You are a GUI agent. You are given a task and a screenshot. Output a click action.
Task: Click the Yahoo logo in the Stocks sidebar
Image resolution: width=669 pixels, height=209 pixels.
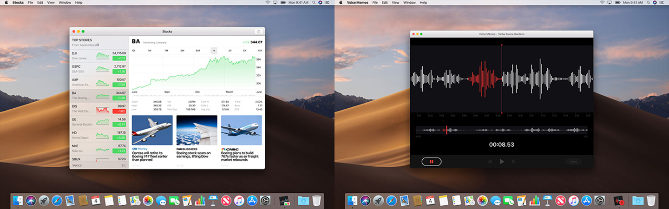coord(77,165)
